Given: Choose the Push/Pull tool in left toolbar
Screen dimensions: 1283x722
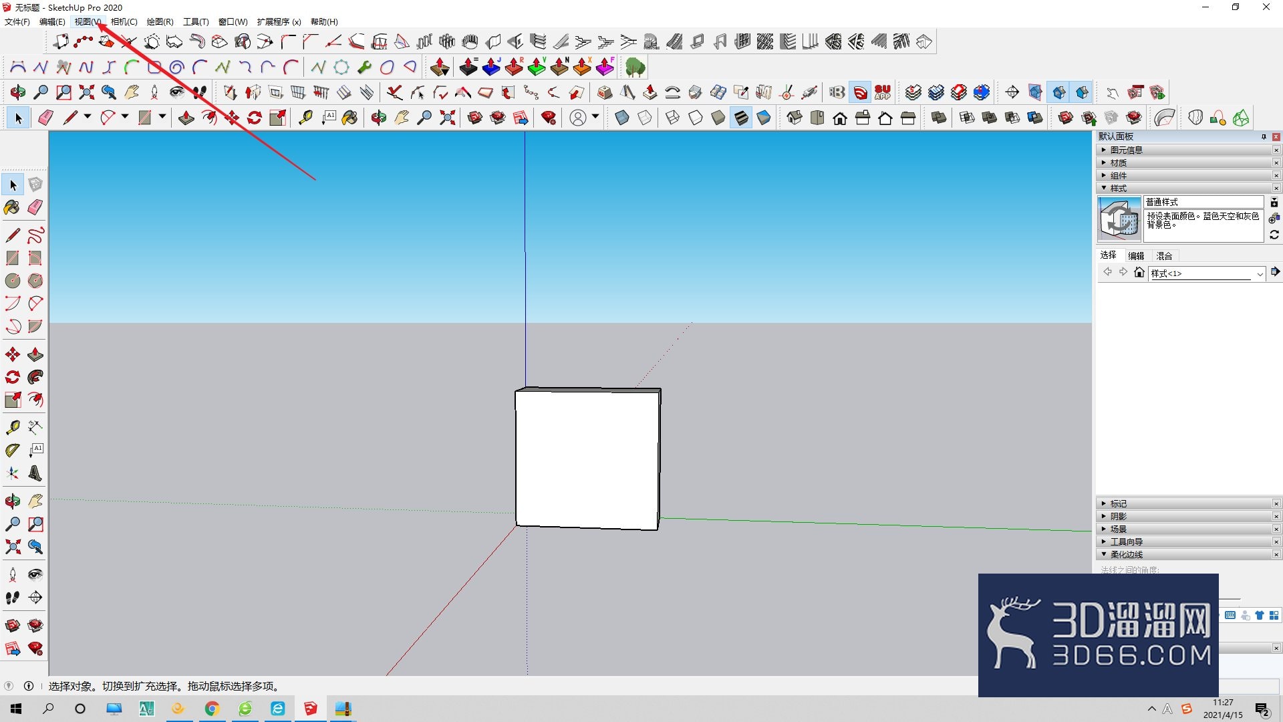Looking at the screenshot, I should pos(35,354).
